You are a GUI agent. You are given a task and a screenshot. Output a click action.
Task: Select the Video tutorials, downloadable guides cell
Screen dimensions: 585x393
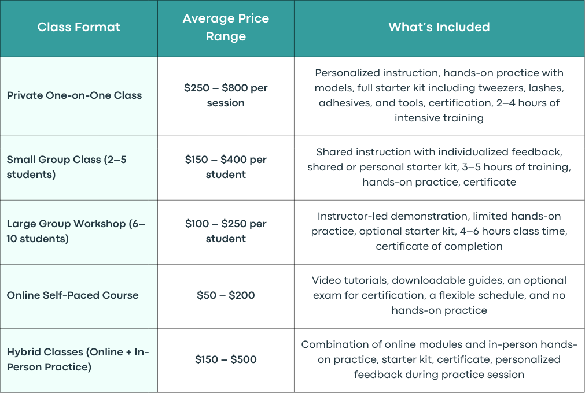point(439,296)
